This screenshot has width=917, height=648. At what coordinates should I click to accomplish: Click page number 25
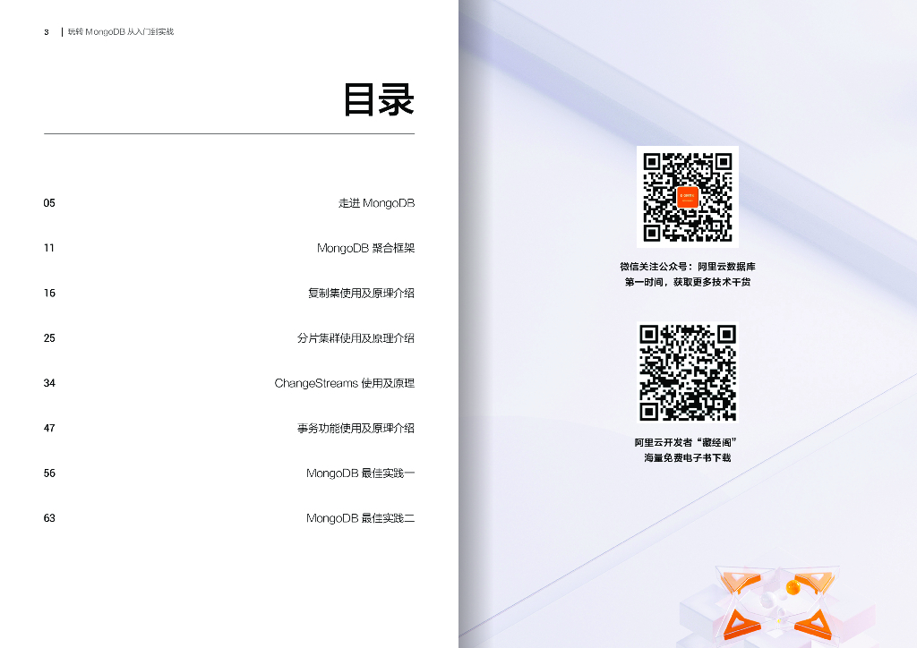pos(49,338)
